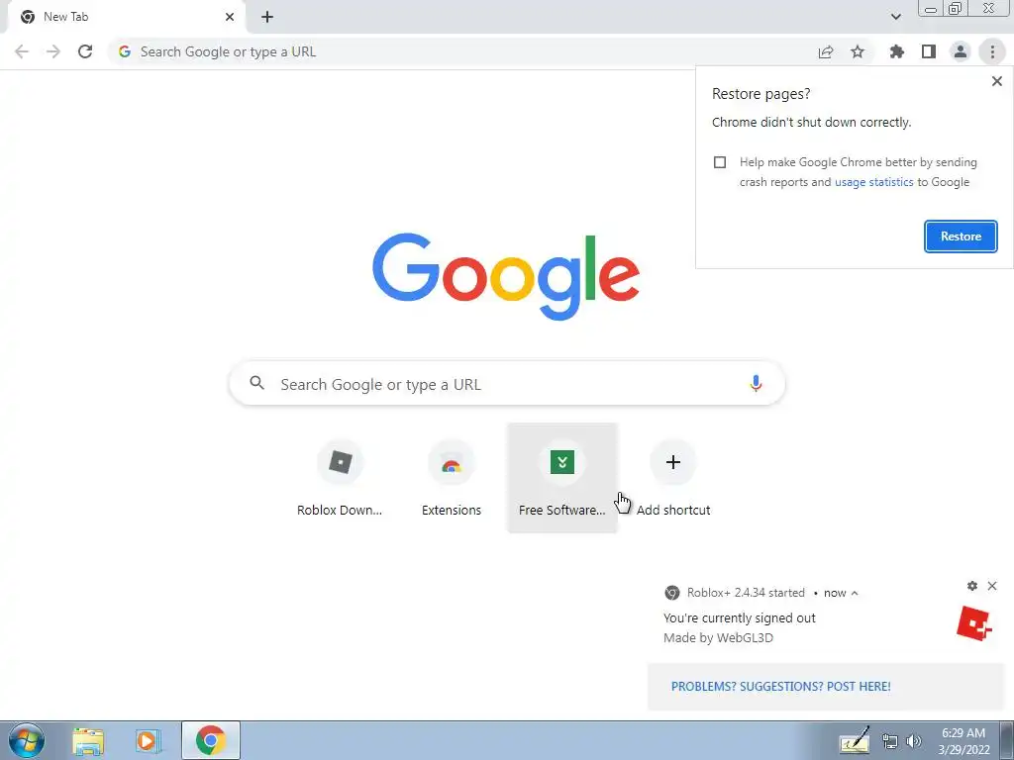Click the Chrome taskbar icon
The width and height of the screenshot is (1014, 760).
click(211, 740)
